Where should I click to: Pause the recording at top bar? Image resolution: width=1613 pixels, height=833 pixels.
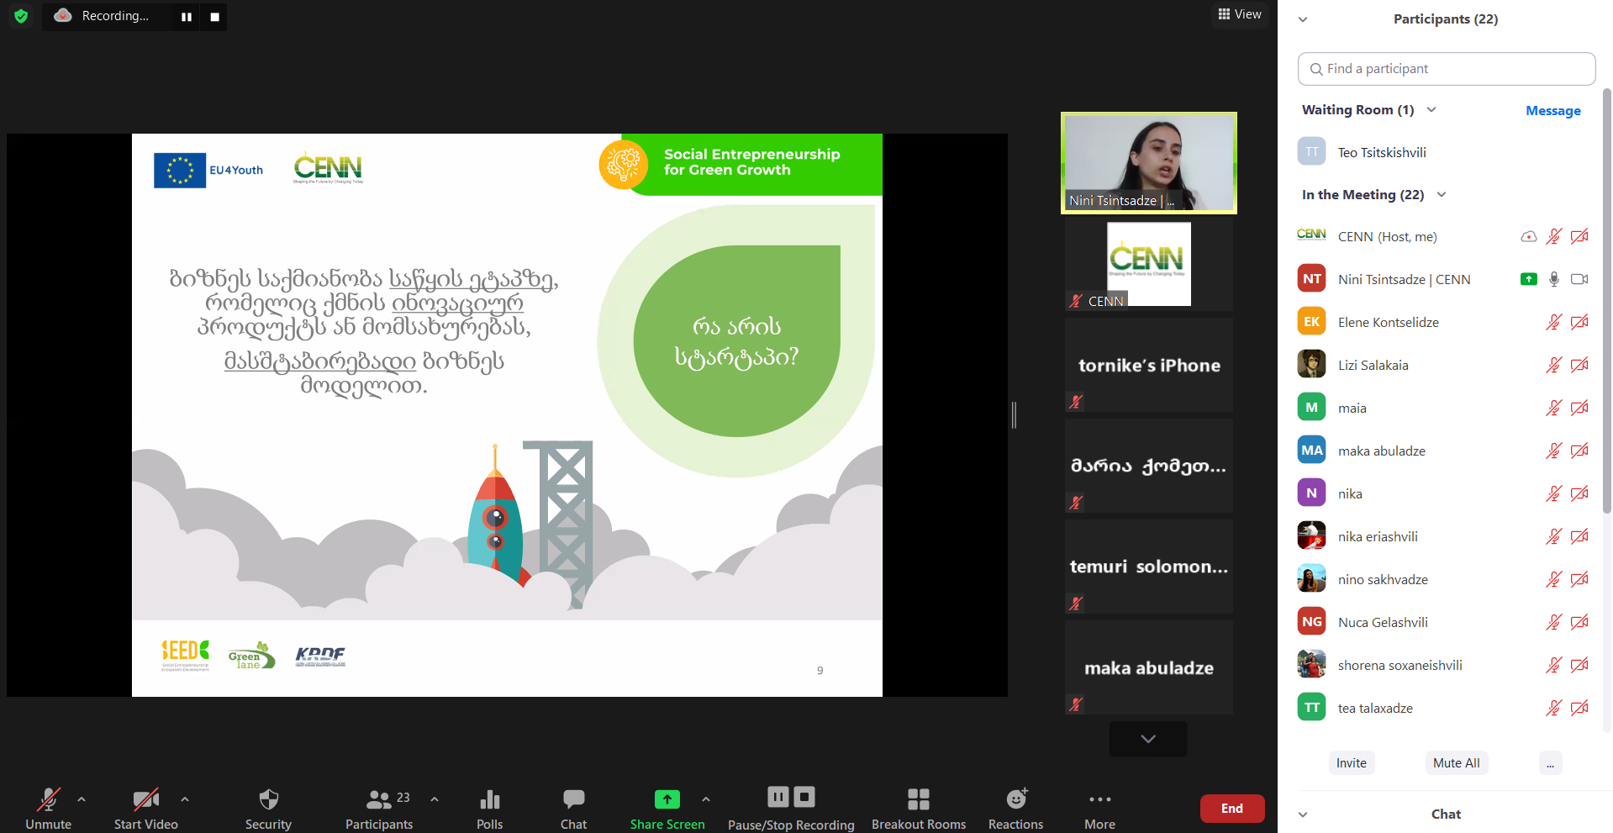coord(187,17)
